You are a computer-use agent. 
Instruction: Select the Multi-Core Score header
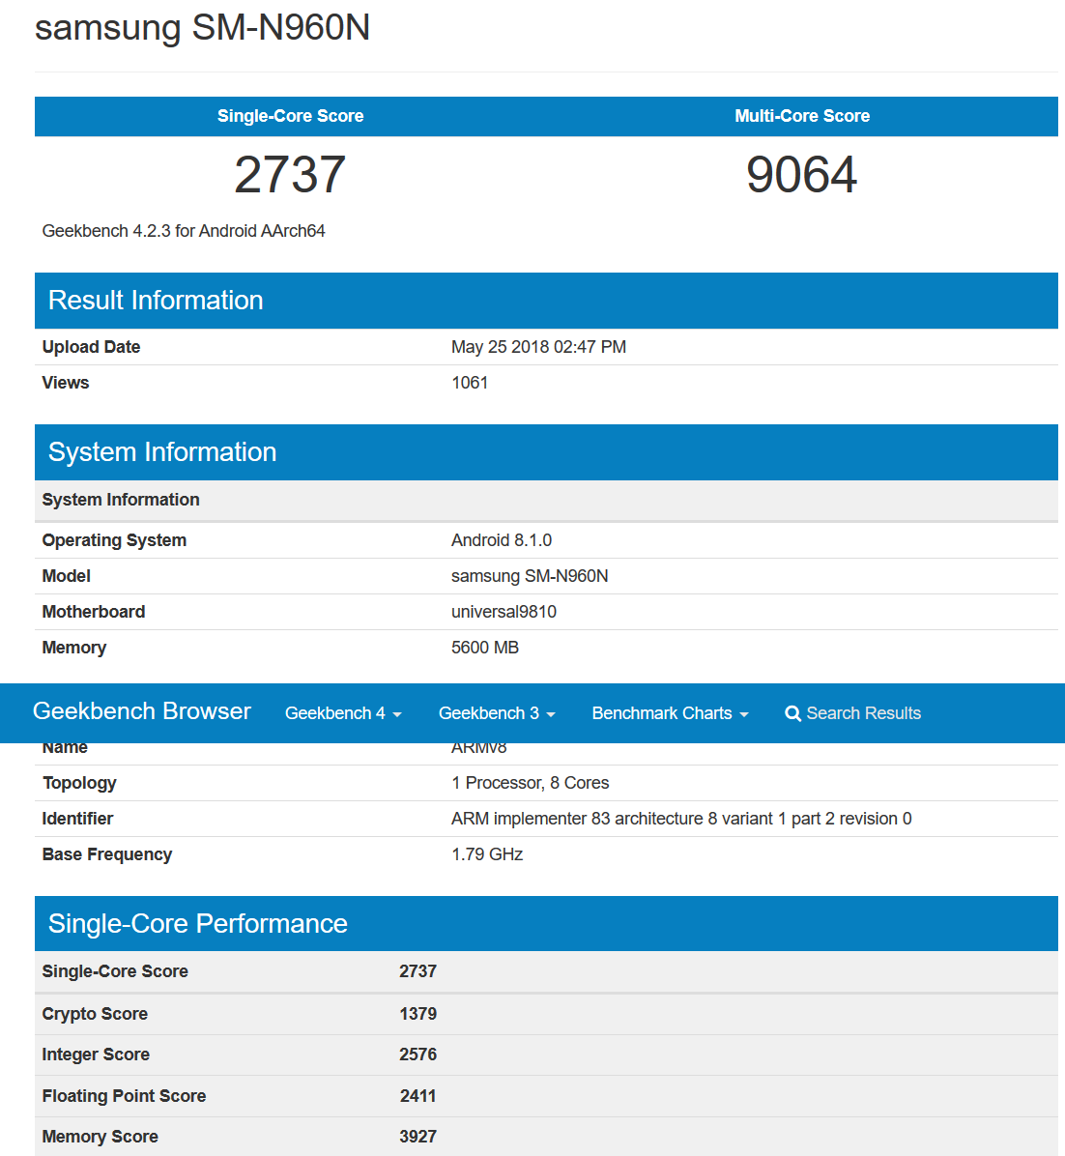pos(801,116)
